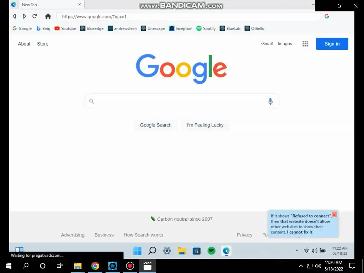
Task: Open Settings gear in inner taskbar
Action: pyautogui.click(x=167, y=251)
